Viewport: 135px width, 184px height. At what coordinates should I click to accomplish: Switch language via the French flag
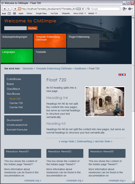(124, 75)
